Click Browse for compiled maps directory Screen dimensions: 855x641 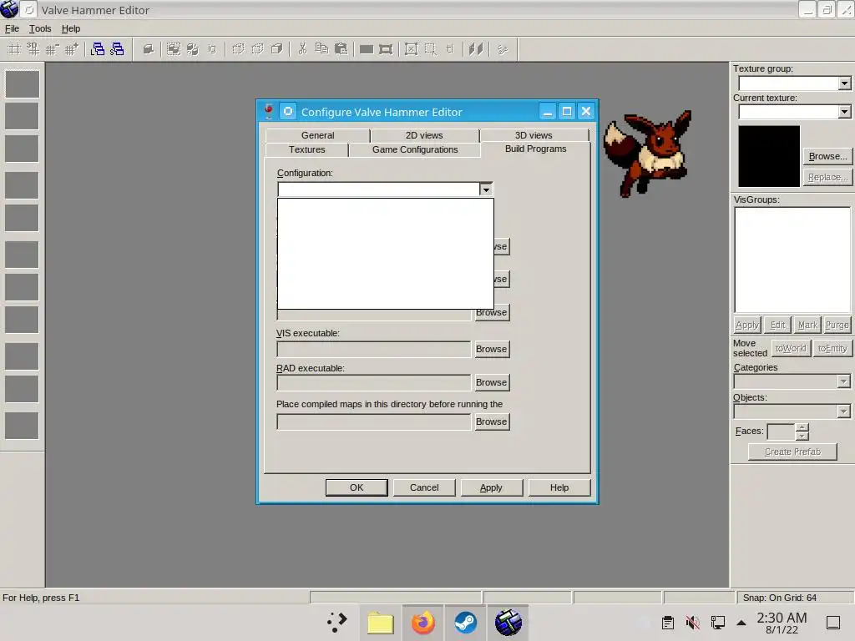(x=491, y=421)
